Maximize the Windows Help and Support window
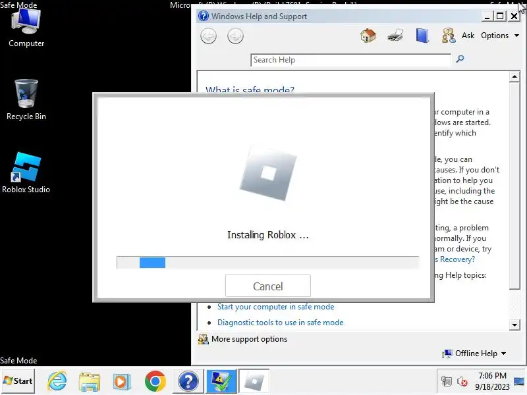527x395 pixels. click(500, 16)
